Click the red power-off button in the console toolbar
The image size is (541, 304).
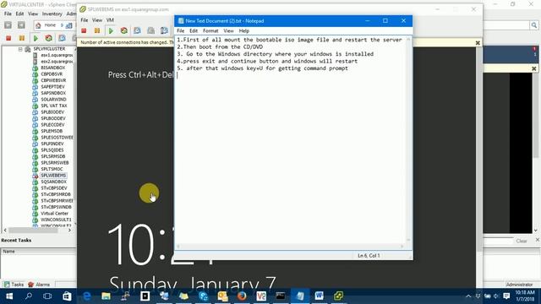pyautogui.click(x=84, y=30)
